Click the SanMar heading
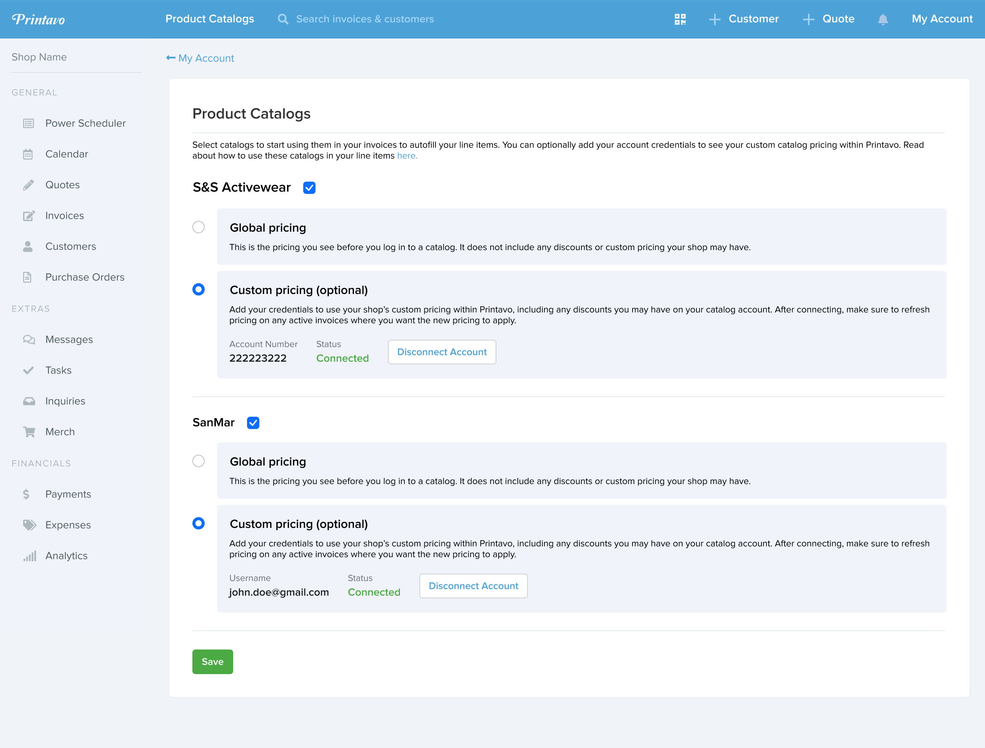Screen dimensions: 985x748 tap(213, 422)
